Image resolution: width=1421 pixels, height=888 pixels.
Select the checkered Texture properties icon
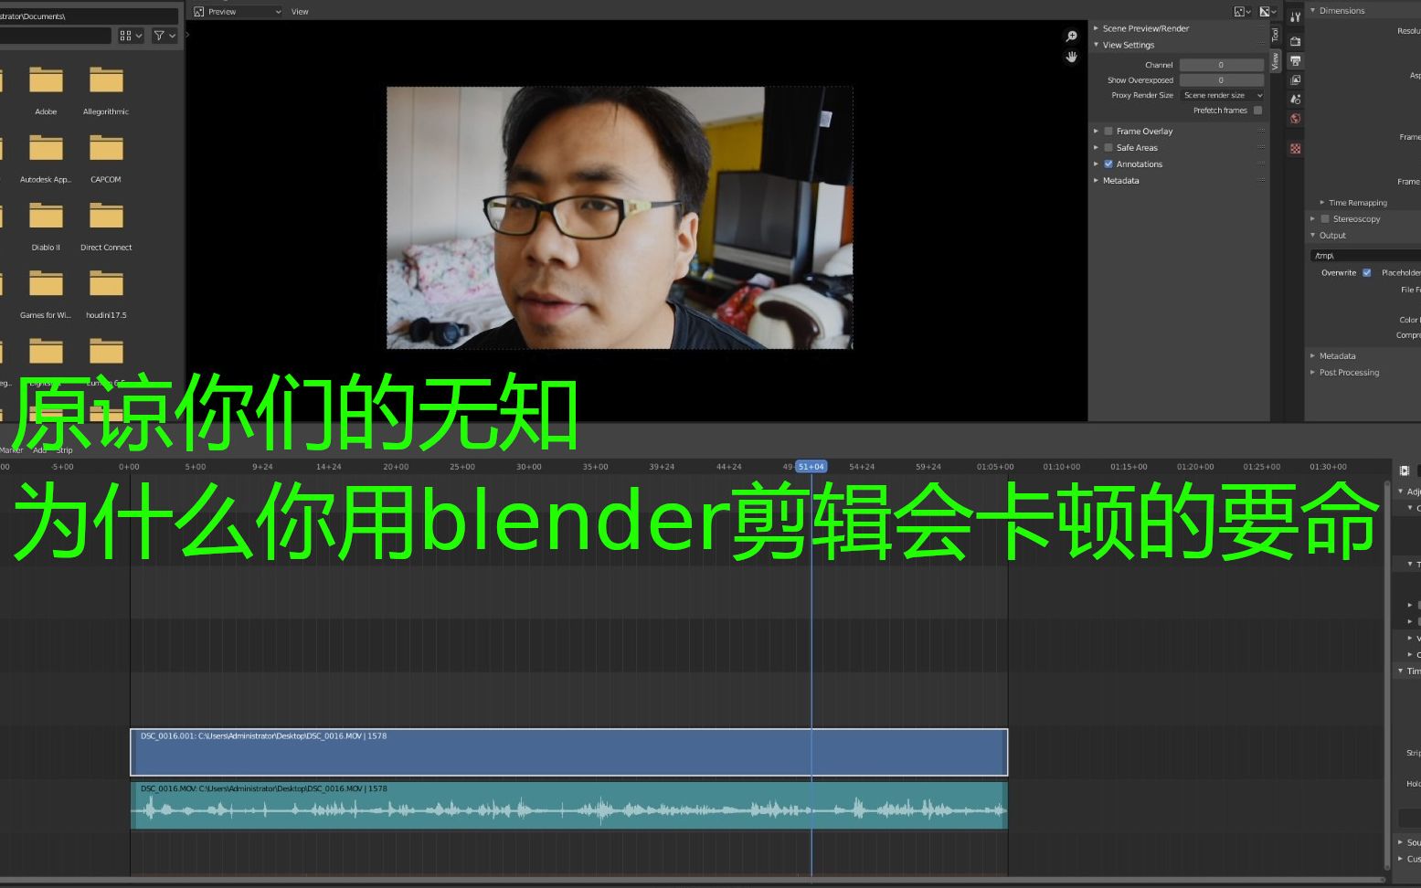click(x=1295, y=148)
